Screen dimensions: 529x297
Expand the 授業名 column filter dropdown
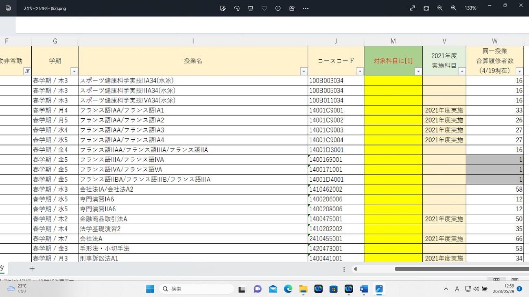coord(304,72)
